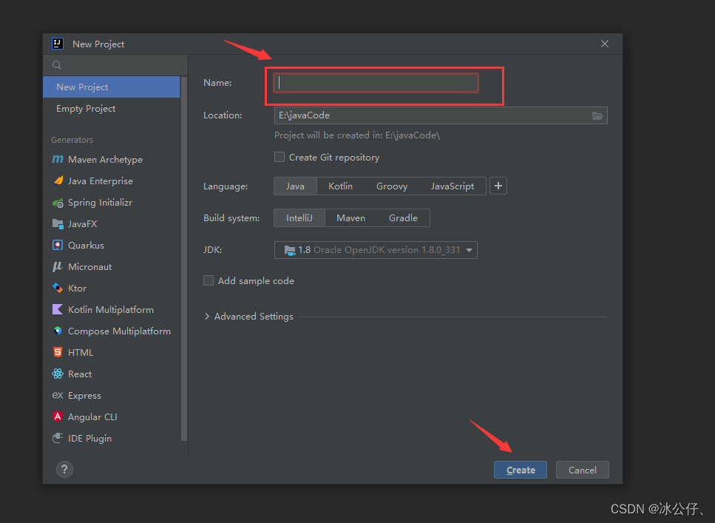The height and width of the screenshot is (523, 715).
Task: Click the Java Enterprise label
Action: point(101,181)
